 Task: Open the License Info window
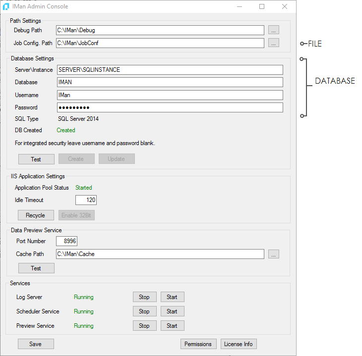(x=239, y=344)
